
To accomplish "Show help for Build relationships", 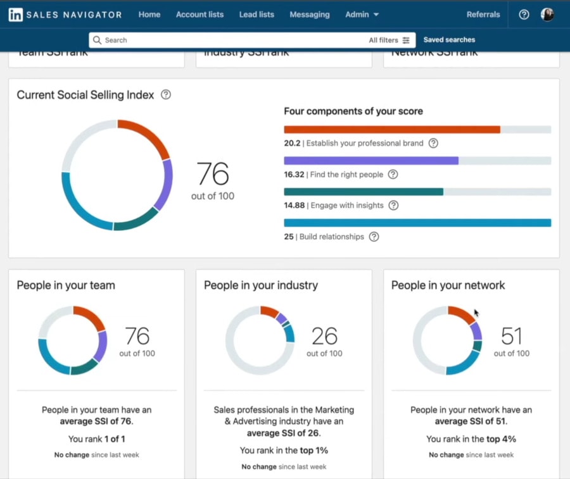I will [x=374, y=237].
